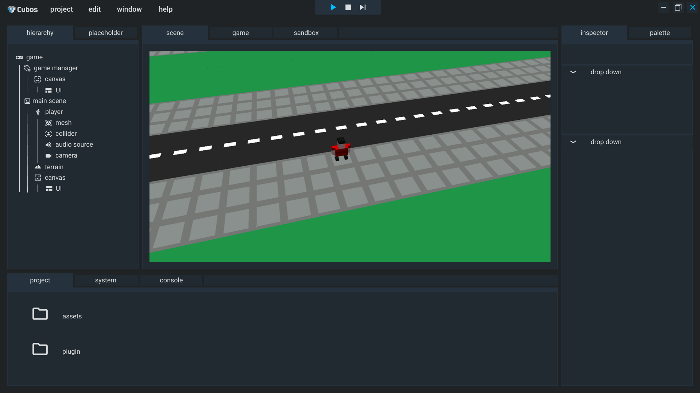Image resolution: width=700 pixels, height=393 pixels.
Task: Switch to the scene tab
Action: tap(175, 33)
